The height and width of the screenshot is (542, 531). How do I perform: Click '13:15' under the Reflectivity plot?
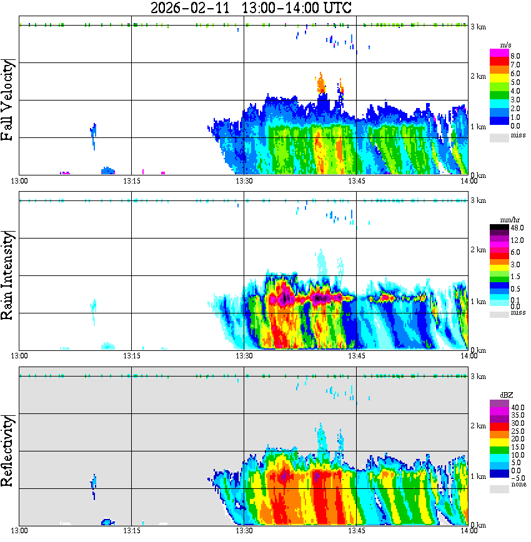(x=132, y=530)
